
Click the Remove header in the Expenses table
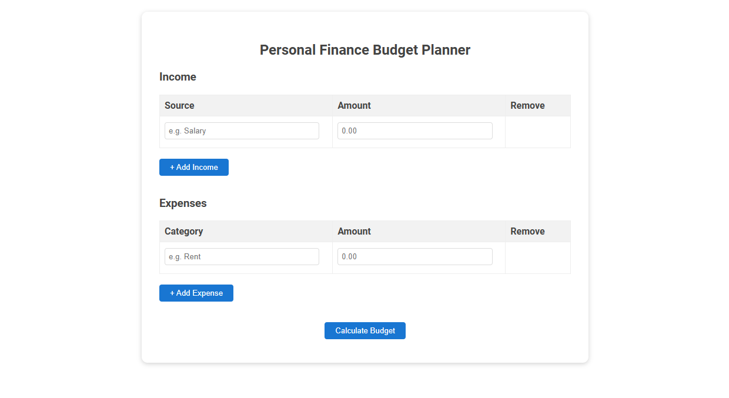pos(527,231)
